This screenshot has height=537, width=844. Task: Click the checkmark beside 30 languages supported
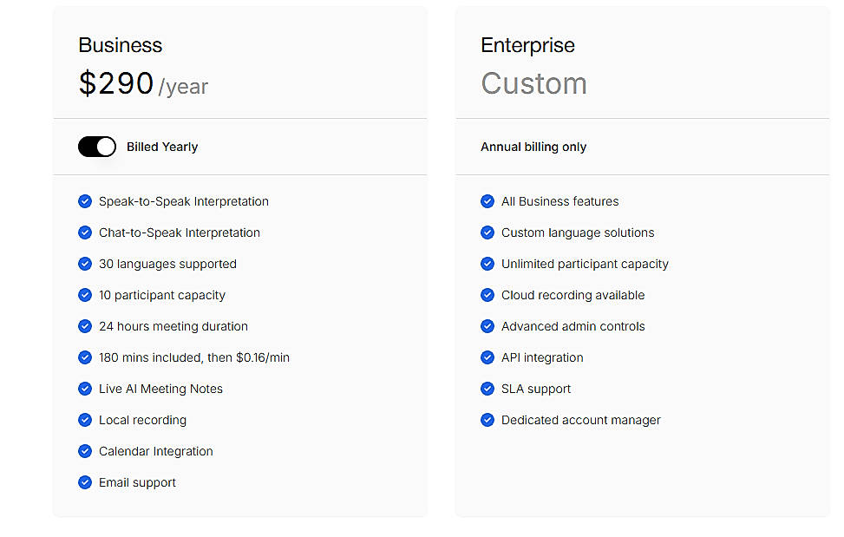85,264
